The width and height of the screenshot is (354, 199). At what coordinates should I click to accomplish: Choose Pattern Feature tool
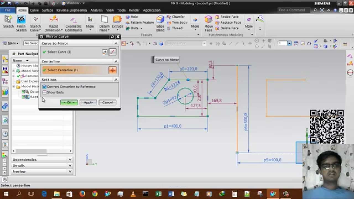[140, 22]
